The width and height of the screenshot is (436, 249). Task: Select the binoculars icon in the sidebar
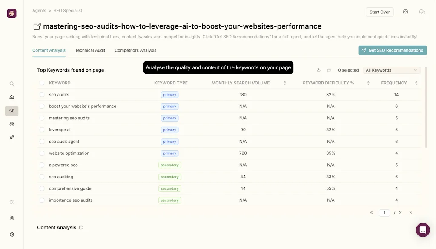coord(12,124)
